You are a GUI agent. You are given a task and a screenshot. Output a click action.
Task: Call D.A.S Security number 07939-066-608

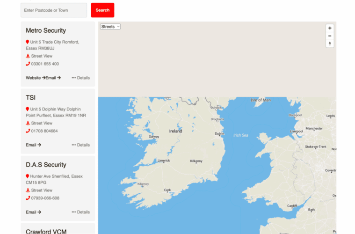click(x=45, y=198)
